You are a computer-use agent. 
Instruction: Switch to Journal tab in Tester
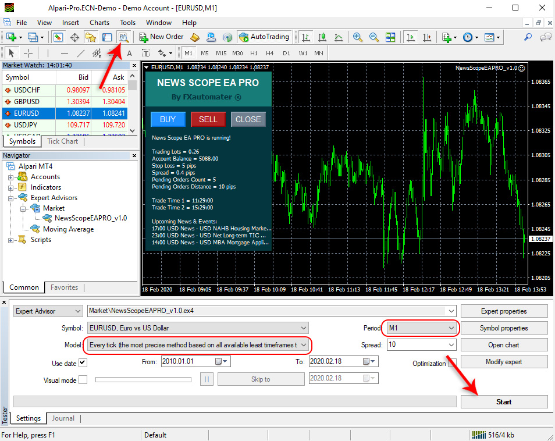(x=63, y=418)
